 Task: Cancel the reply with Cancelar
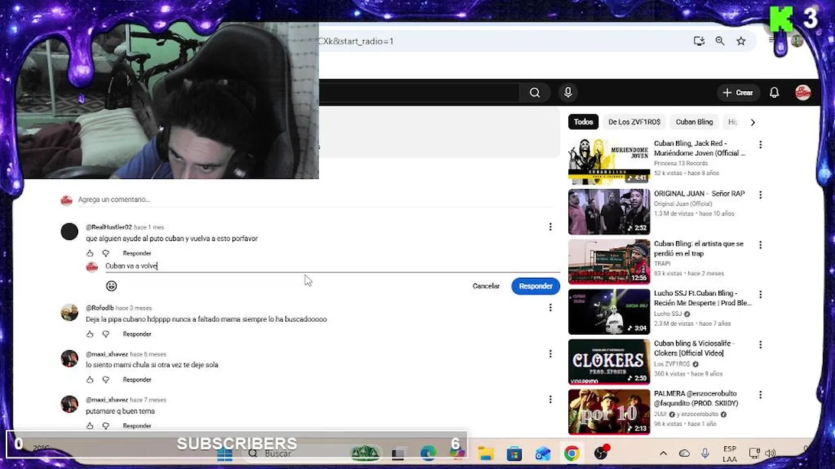point(486,286)
